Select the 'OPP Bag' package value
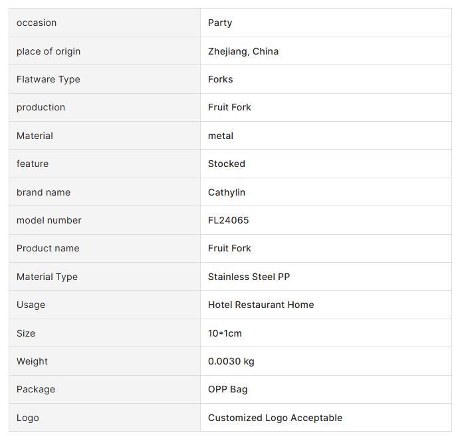 (228, 389)
